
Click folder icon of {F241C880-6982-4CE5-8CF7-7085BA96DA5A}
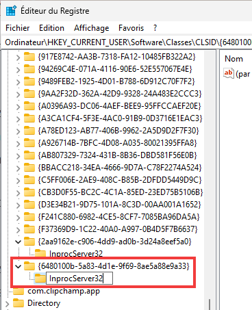[29, 217]
